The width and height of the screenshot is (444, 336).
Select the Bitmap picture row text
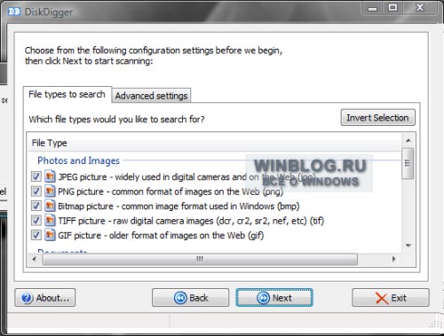(x=178, y=206)
